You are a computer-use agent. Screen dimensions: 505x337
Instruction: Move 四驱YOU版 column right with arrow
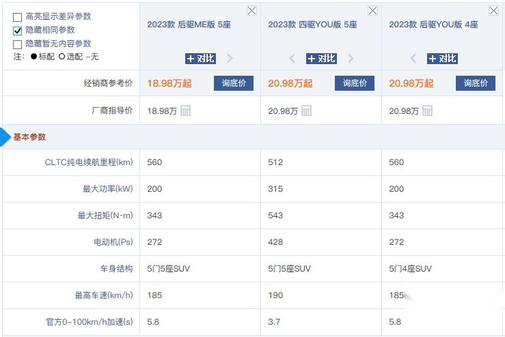pyautogui.click(x=351, y=59)
